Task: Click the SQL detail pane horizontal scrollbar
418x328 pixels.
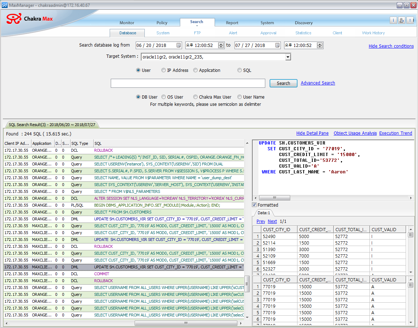Action: click(275, 198)
